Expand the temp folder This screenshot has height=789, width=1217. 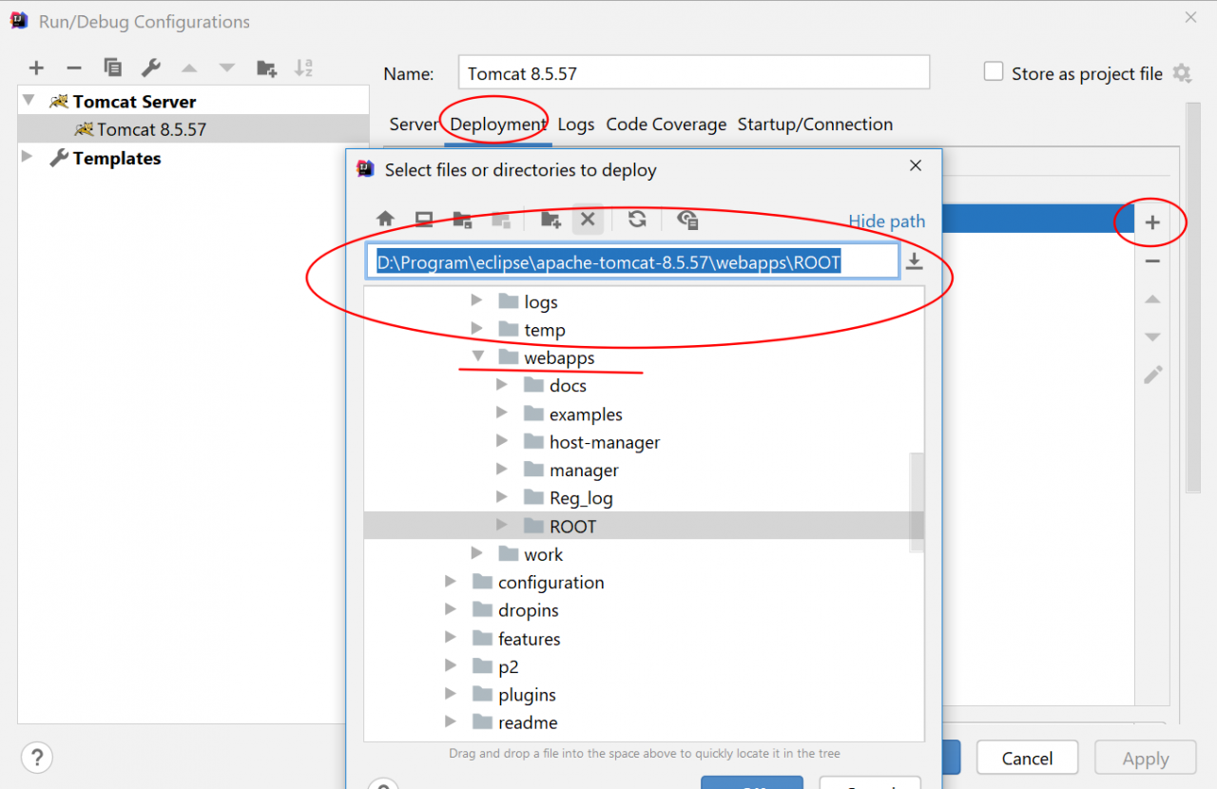(477, 330)
